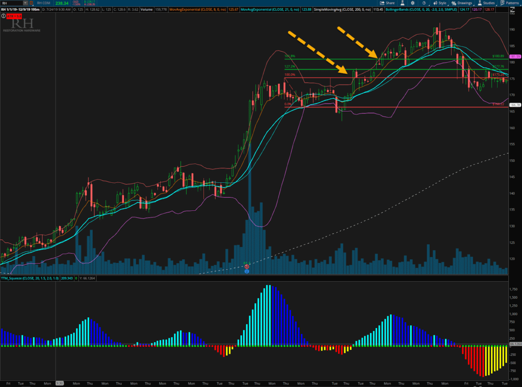Click the price scale auto-fit icon

click(x=512, y=10)
